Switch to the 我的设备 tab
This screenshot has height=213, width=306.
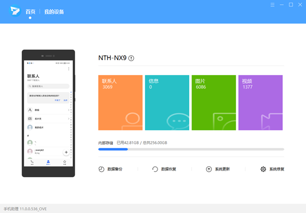[54, 12]
